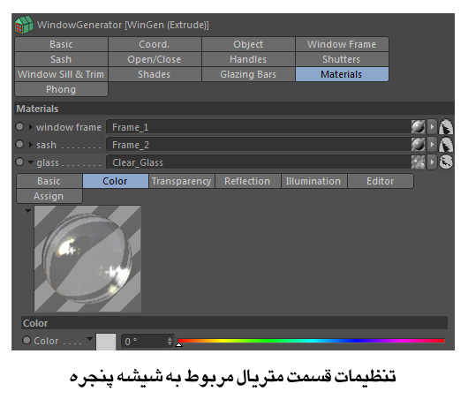Select the Shutters tab

pyautogui.click(x=342, y=59)
